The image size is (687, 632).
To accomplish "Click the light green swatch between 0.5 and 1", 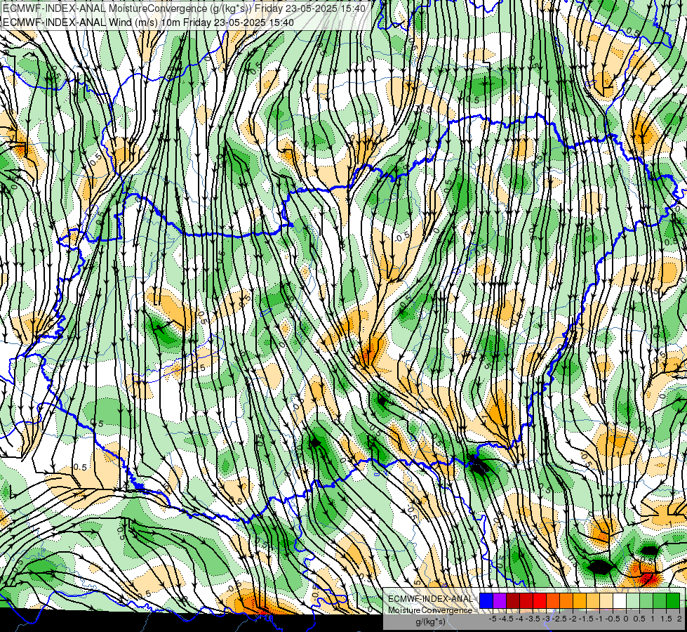I will [x=646, y=600].
